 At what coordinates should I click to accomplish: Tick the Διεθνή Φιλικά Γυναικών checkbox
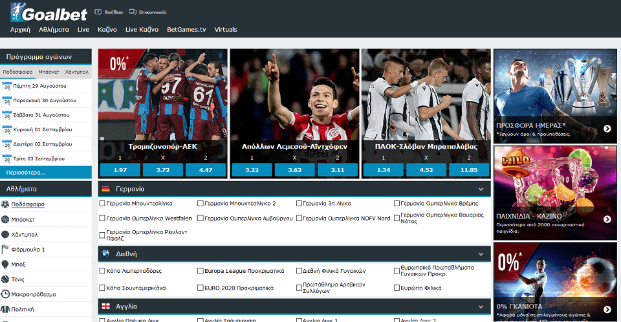tap(299, 271)
